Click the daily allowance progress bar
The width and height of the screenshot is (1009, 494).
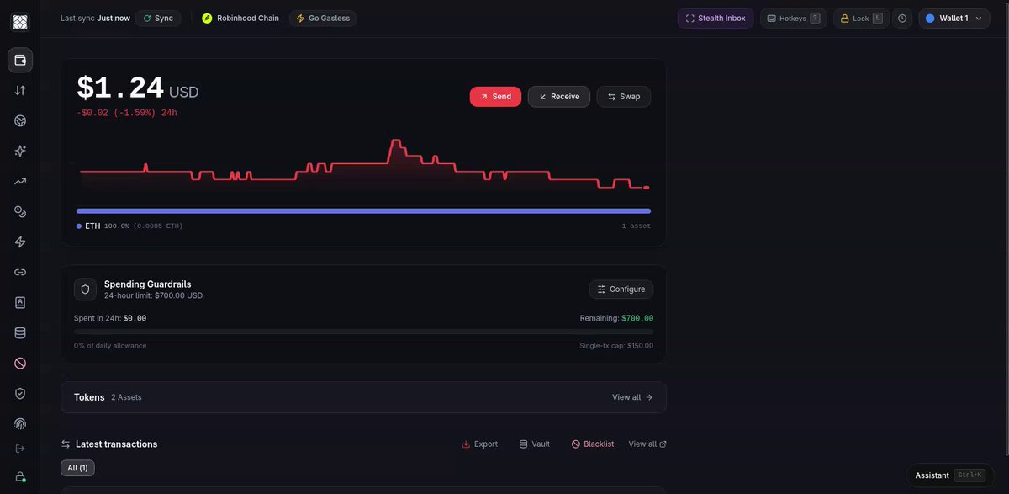coord(363,332)
